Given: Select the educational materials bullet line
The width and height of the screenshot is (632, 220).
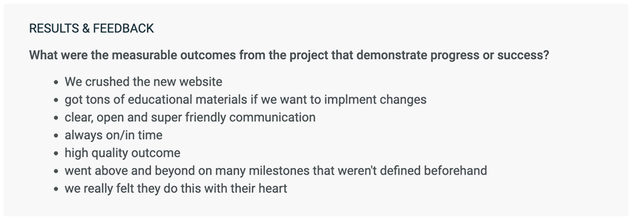Looking at the screenshot, I should pos(245,100).
